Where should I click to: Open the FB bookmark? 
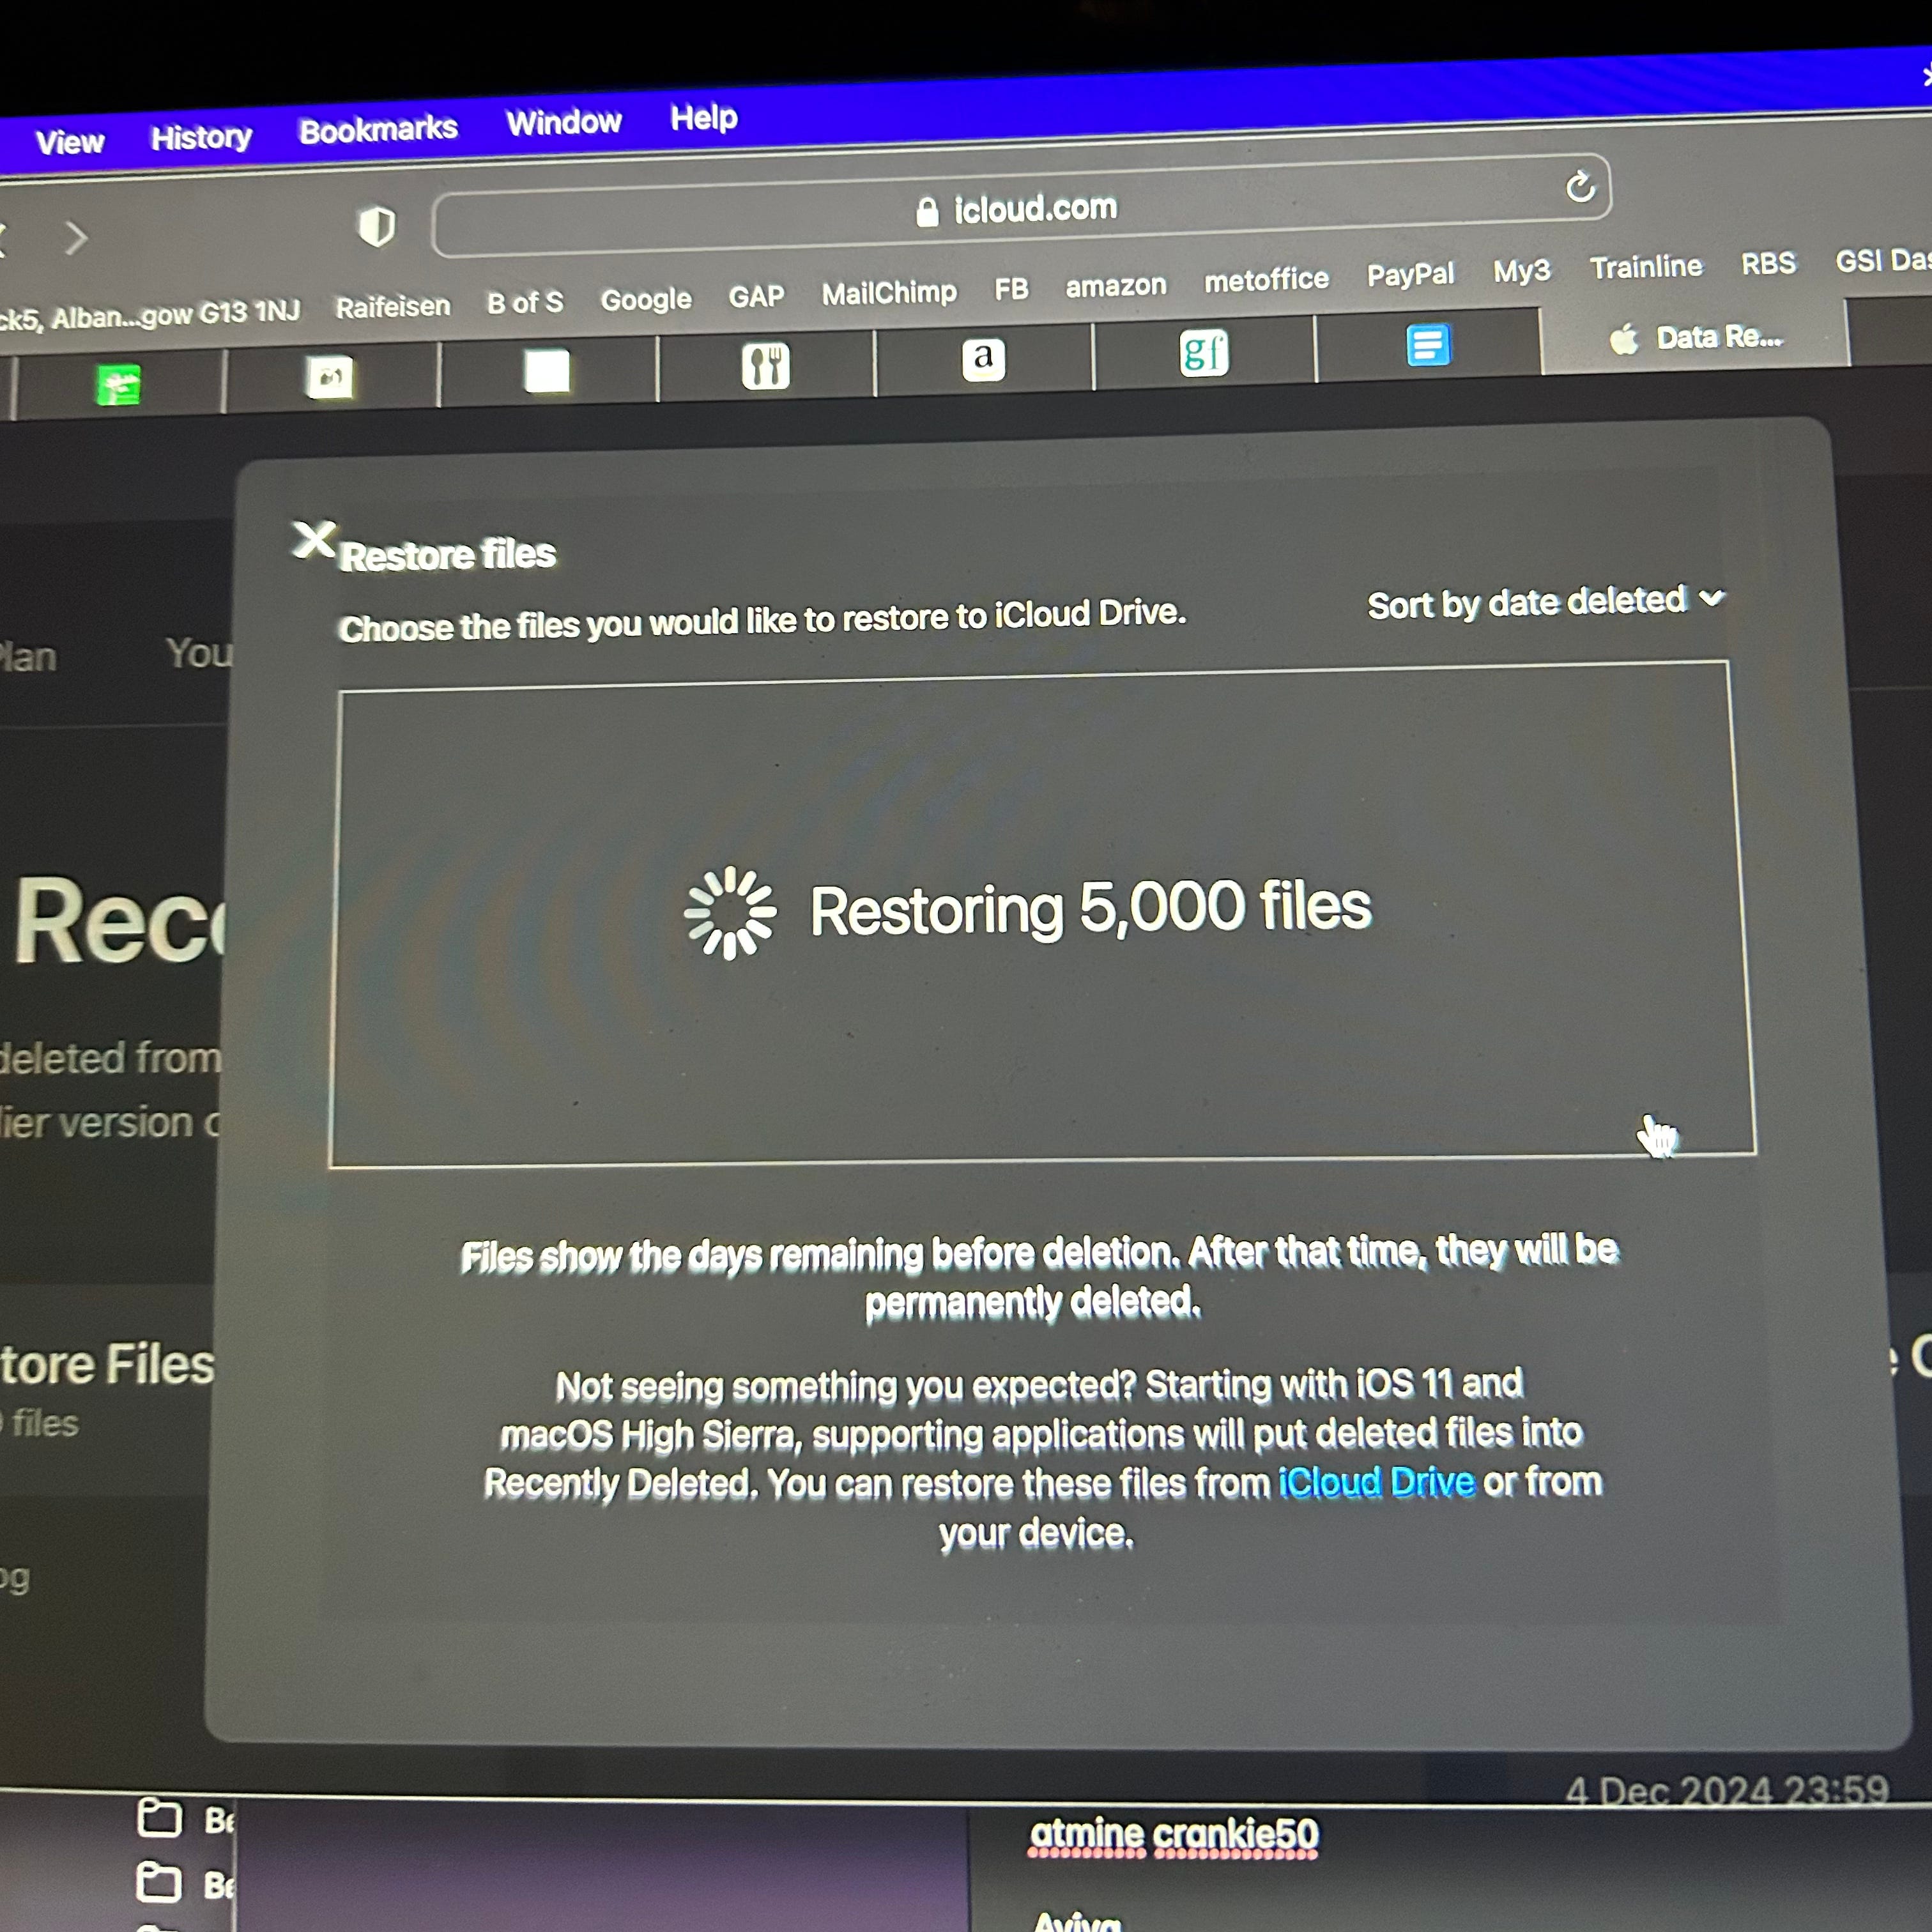(x=1011, y=289)
